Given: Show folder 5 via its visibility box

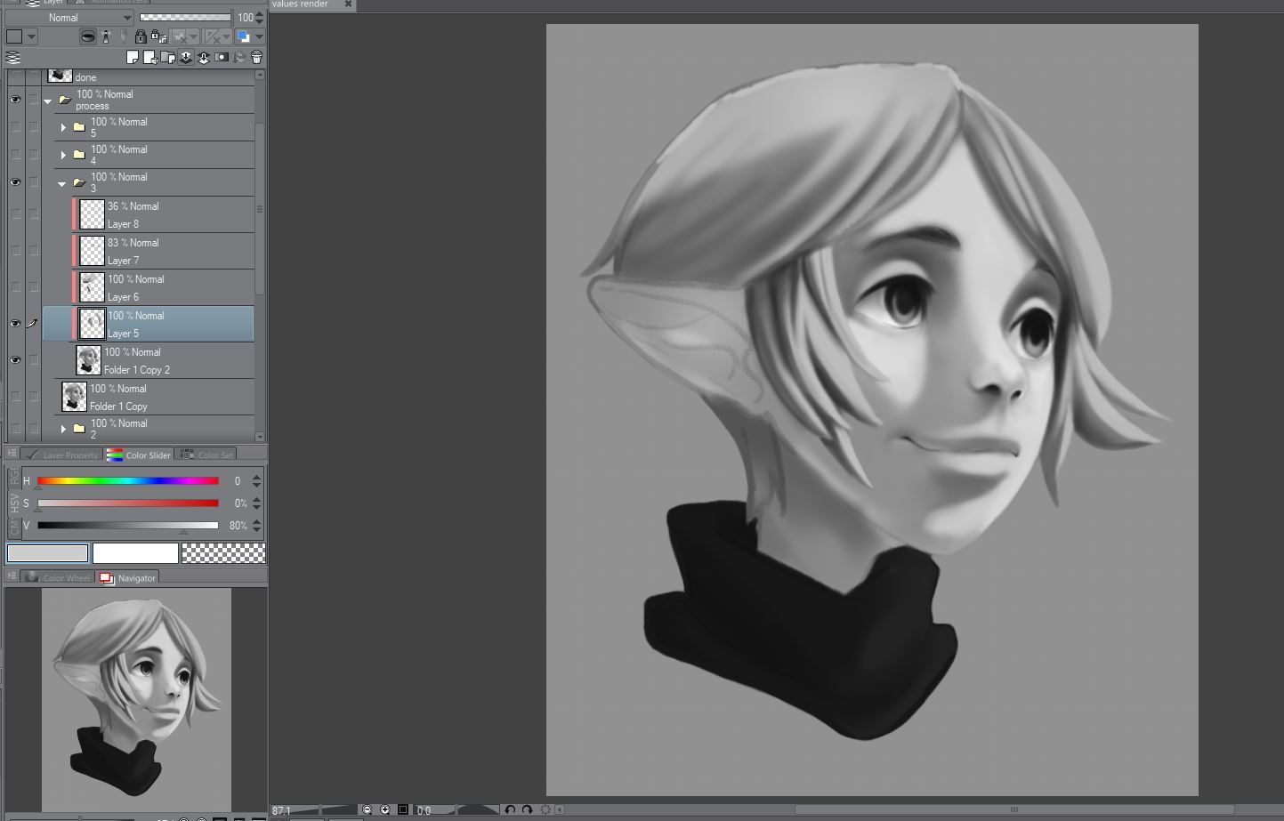Looking at the screenshot, I should 15,127.
